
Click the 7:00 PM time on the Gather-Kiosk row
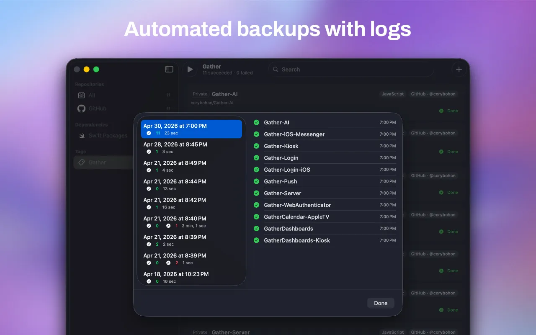coord(388,146)
